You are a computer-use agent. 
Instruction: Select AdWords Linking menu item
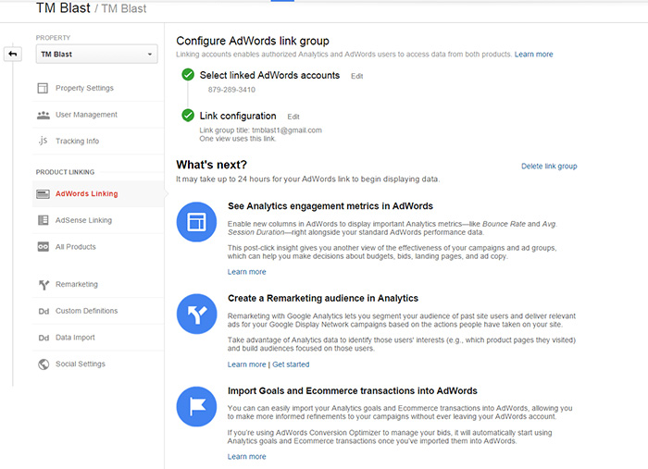86,194
